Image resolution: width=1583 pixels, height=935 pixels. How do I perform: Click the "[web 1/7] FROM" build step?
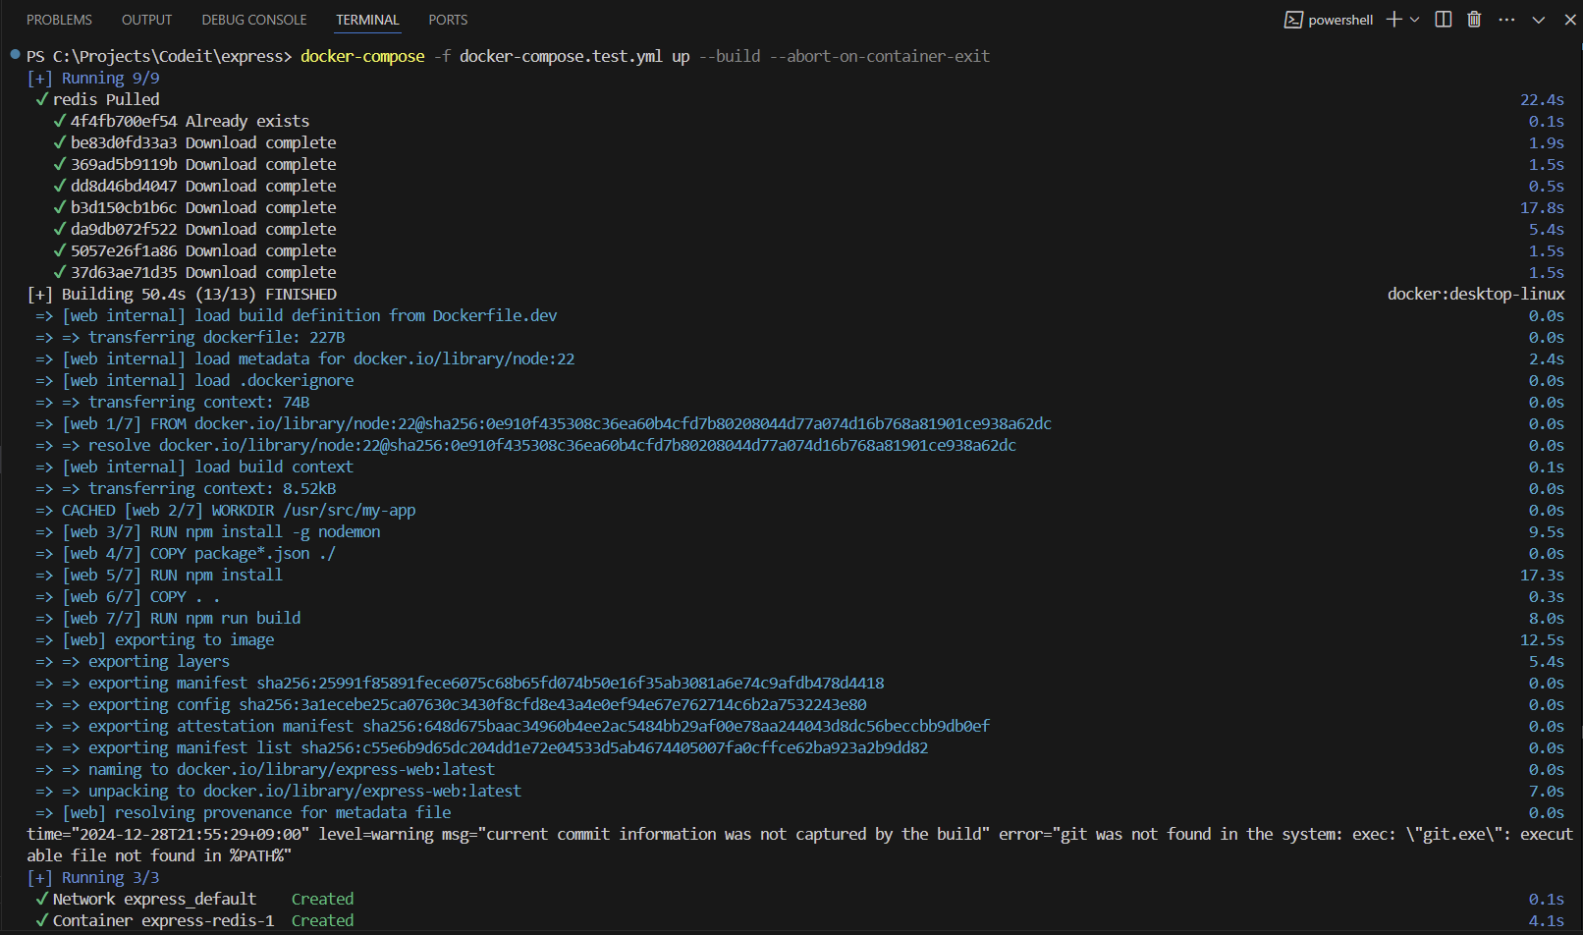(x=543, y=423)
